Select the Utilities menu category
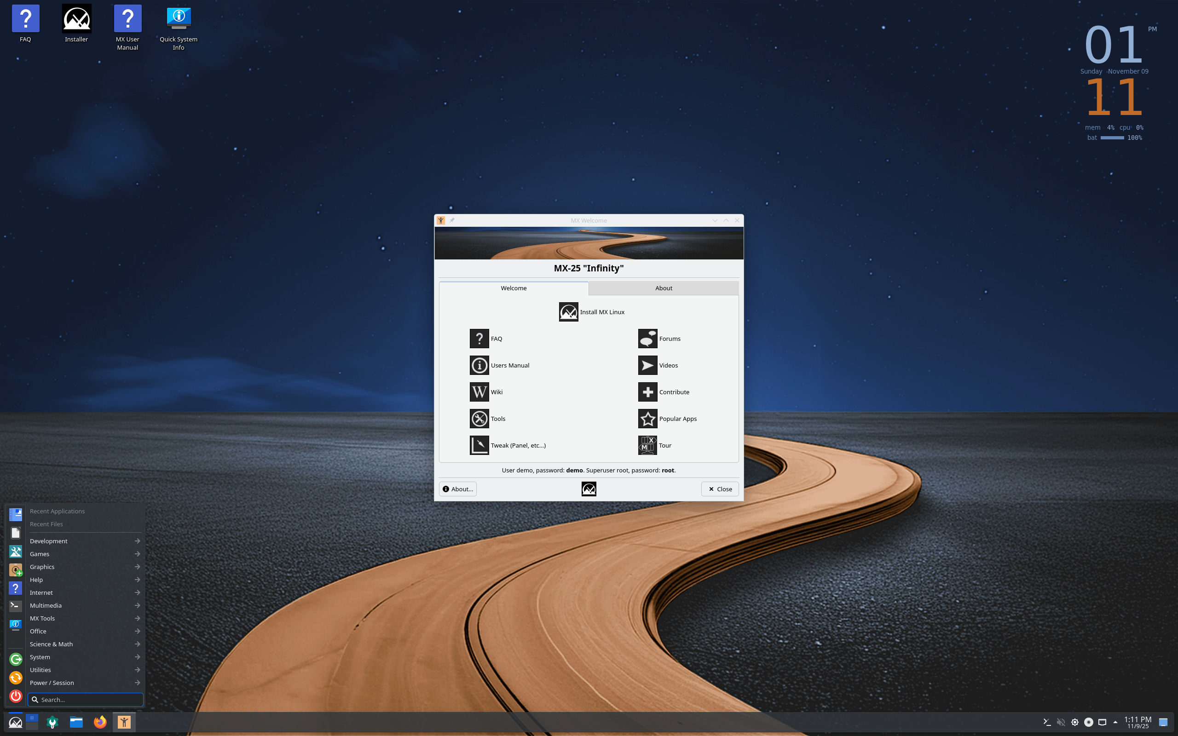This screenshot has height=736, width=1178. [x=85, y=670]
